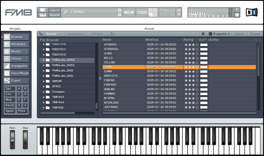The image size is (264, 156).
Task: Expand the Sweepers folder in File Browser
Action: pos(44,92)
